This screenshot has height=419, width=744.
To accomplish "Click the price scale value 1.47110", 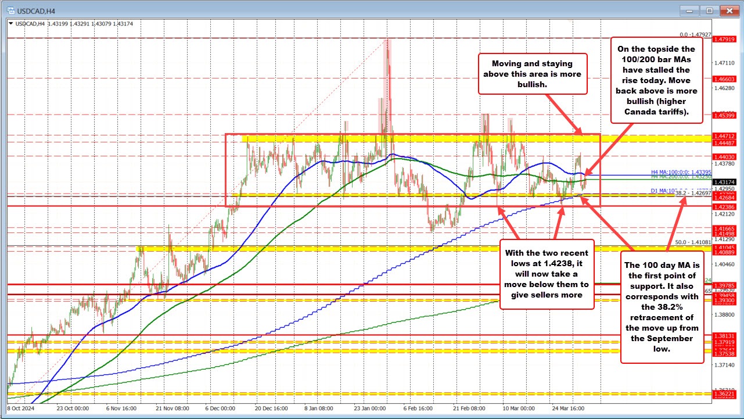I will coord(724,63).
